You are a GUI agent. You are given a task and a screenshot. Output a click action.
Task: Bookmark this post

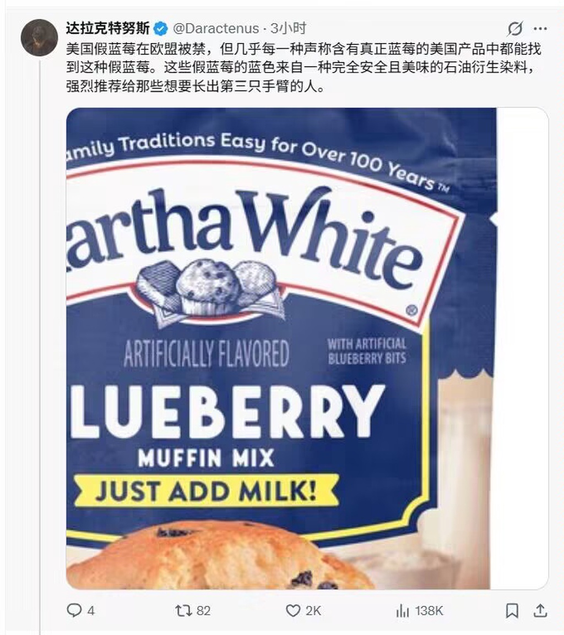pos(512,610)
